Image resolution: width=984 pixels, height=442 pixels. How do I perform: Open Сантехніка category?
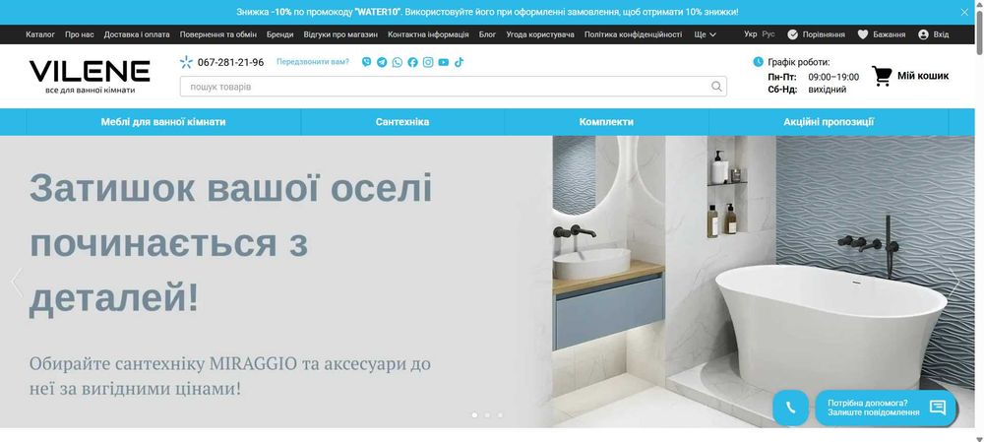pos(402,122)
